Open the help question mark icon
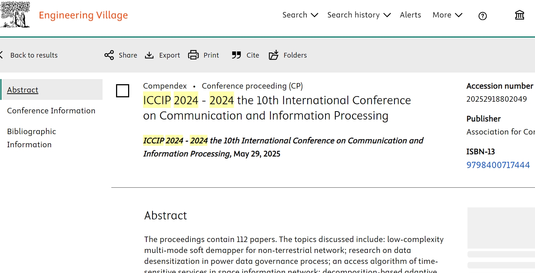535x273 pixels. tap(482, 16)
